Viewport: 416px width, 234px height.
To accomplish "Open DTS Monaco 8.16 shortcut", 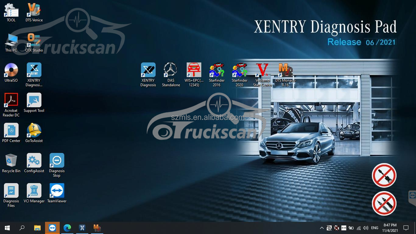I will (x=285, y=71).
